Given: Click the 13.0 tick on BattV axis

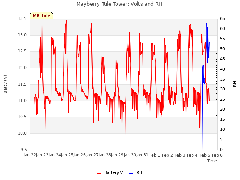Looking at the screenshot, I should tap(22, 35).
